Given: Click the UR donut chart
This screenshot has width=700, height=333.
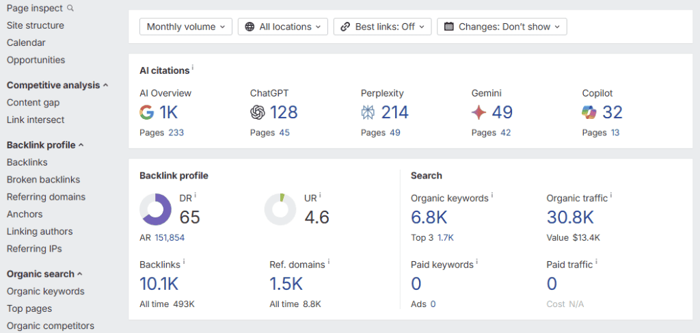Looking at the screenshot, I should click(x=280, y=209).
